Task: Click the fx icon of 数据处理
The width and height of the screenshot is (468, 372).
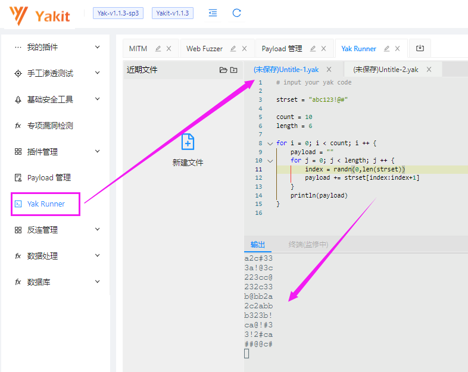Action: [18, 256]
